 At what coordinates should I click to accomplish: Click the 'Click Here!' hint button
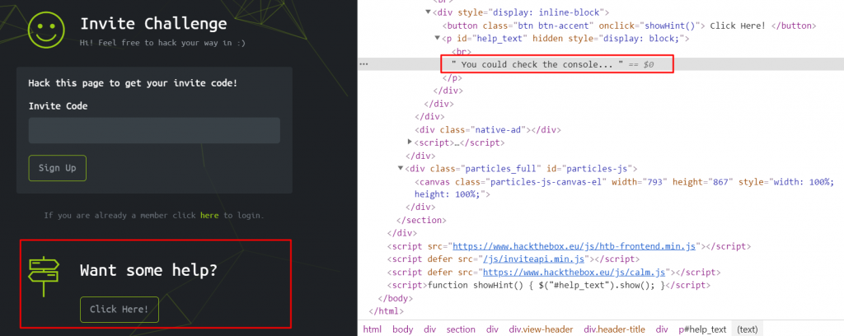pyautogui.click(x=120, y=310)
